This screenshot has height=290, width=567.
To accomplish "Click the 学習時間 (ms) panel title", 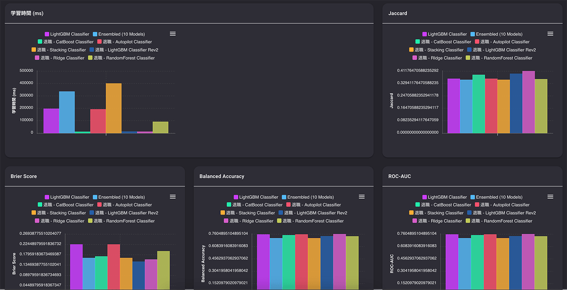I will (27, 13).
